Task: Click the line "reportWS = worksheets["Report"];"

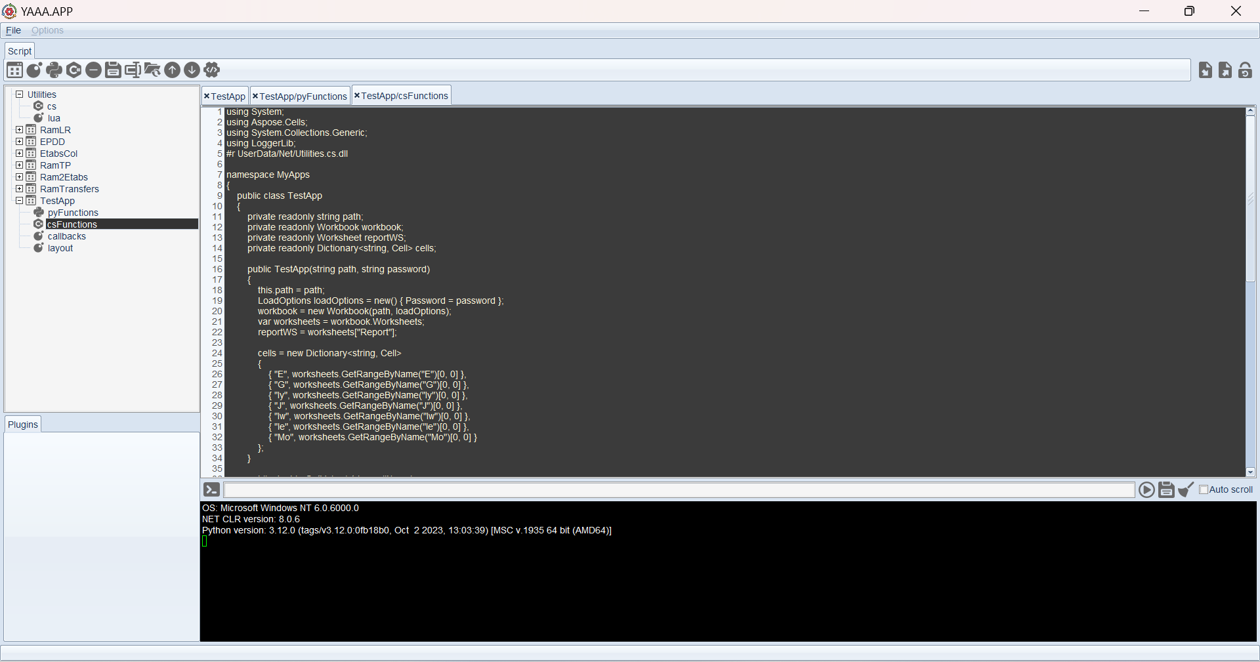Action: coord(327,332)
